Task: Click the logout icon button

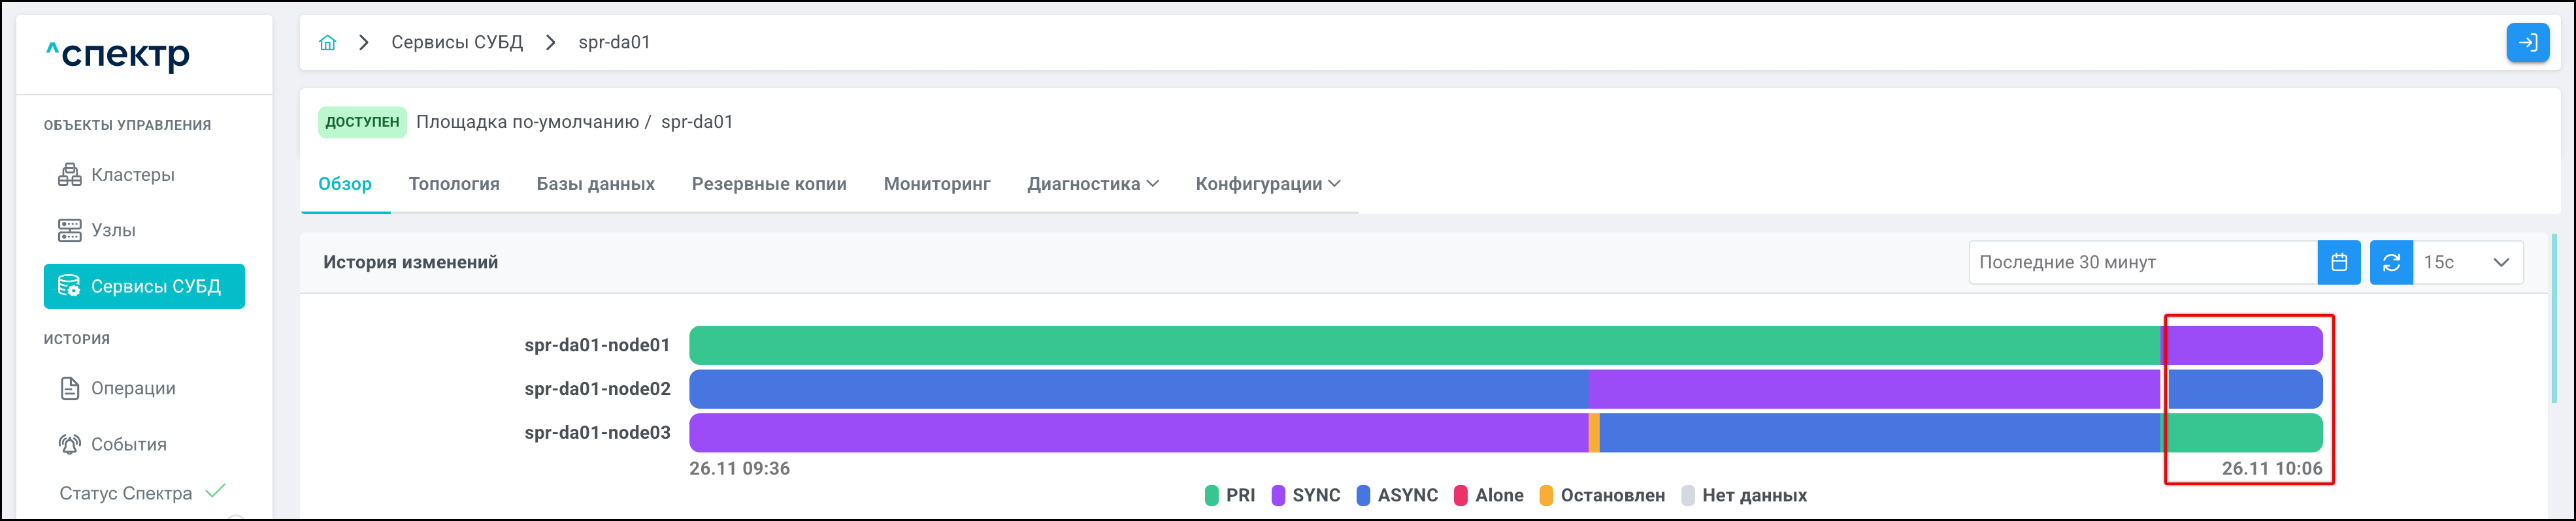Action: (2527, 42)
